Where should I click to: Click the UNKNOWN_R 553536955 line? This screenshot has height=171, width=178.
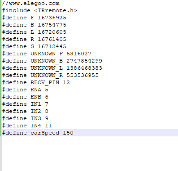(50, 75)
